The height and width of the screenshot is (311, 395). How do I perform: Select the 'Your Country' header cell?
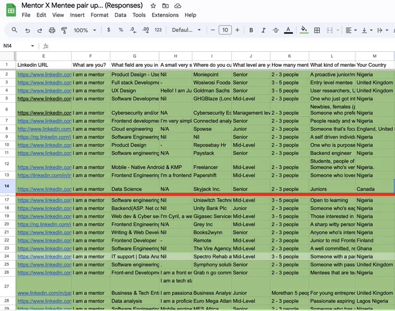[x=375, y=65]
